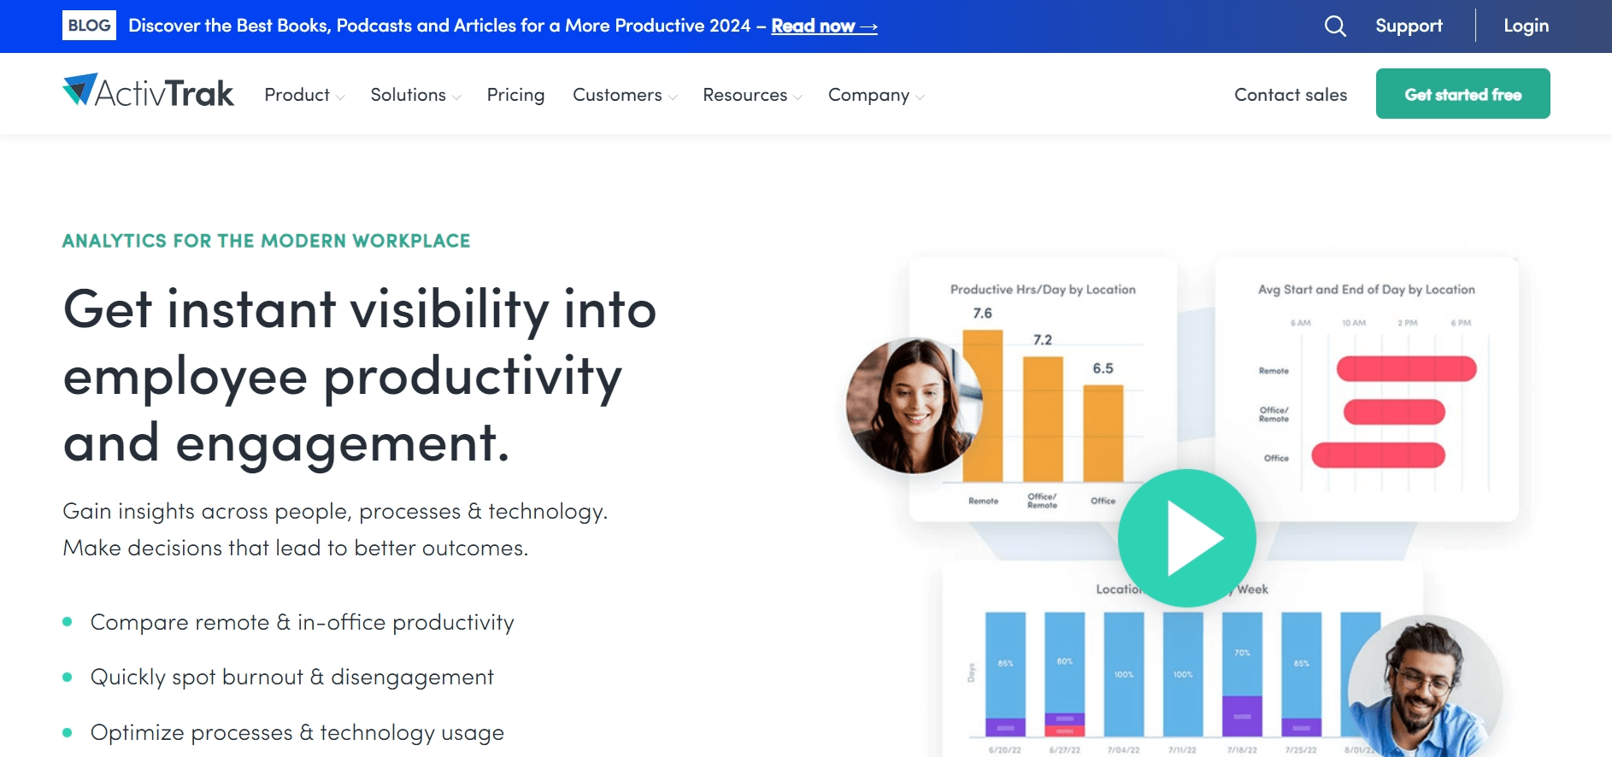Play the video with the green play button
The image size is (1612, 757).
tap(1187, 538)
